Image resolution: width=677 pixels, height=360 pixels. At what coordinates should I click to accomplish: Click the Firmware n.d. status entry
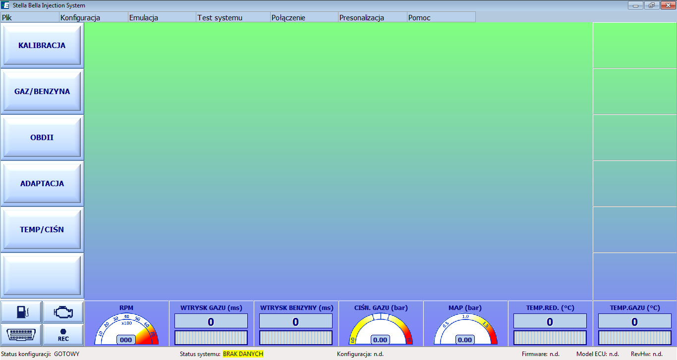541,354
